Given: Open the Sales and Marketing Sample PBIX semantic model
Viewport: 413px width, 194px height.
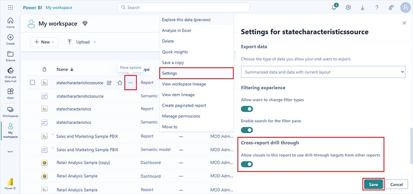Looking at the screenshot, I should coord(87,150).
